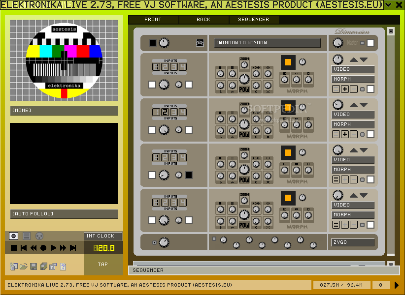Toggle first layer's right white box under Inputs

pyautogui.click(x=189, y=85)
